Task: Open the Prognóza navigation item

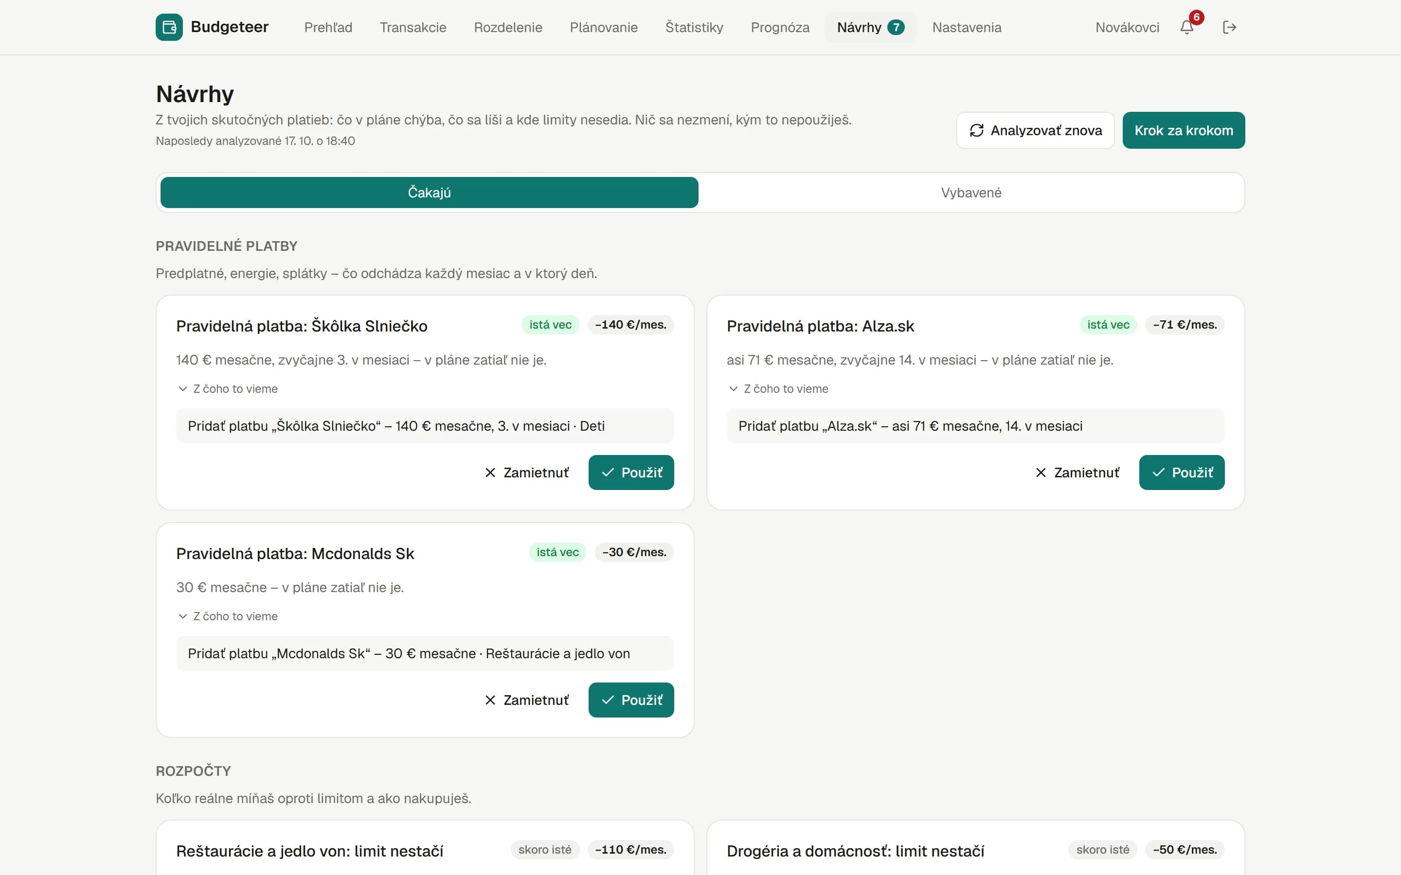Action: (780, 27)
